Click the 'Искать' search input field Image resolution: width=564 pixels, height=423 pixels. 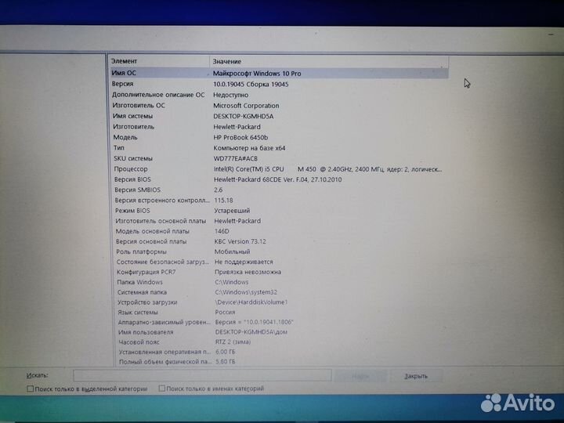(x=202, y=375)
